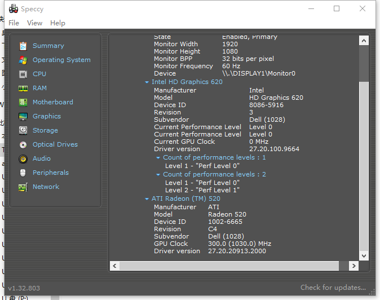This screenshot has height=300, width=380.
Task: Click the horizontal scrollbar left arrow
Action: (114, 266)
